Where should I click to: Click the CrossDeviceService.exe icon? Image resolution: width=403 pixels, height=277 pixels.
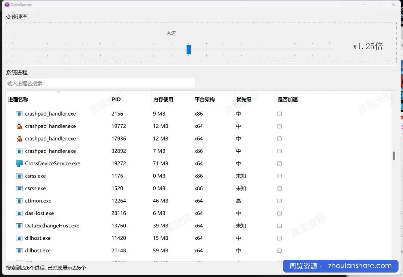(x=19, y=164)
